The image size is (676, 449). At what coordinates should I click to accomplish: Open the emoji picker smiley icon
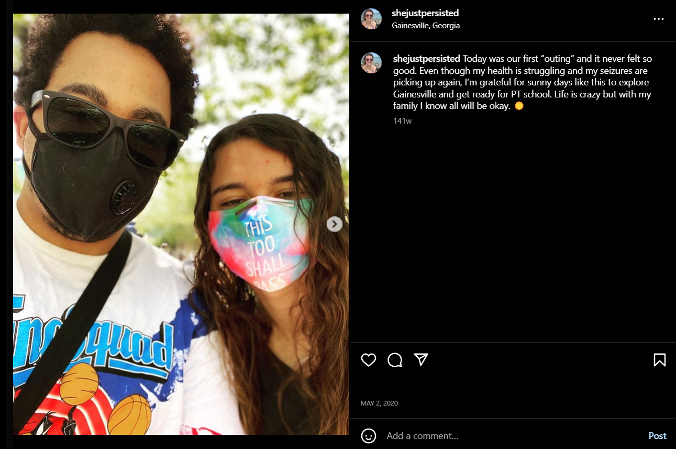[369, 436]
